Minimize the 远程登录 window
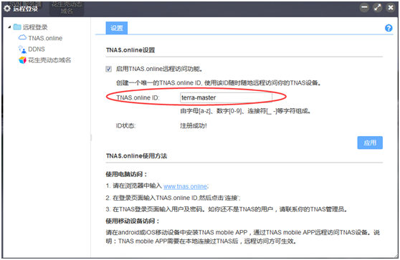Viewport: 400px width, 260px height. click(364, 7)
